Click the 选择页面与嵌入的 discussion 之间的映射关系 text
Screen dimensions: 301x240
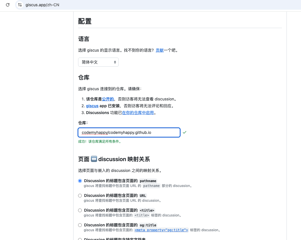(x=120, y=170)
